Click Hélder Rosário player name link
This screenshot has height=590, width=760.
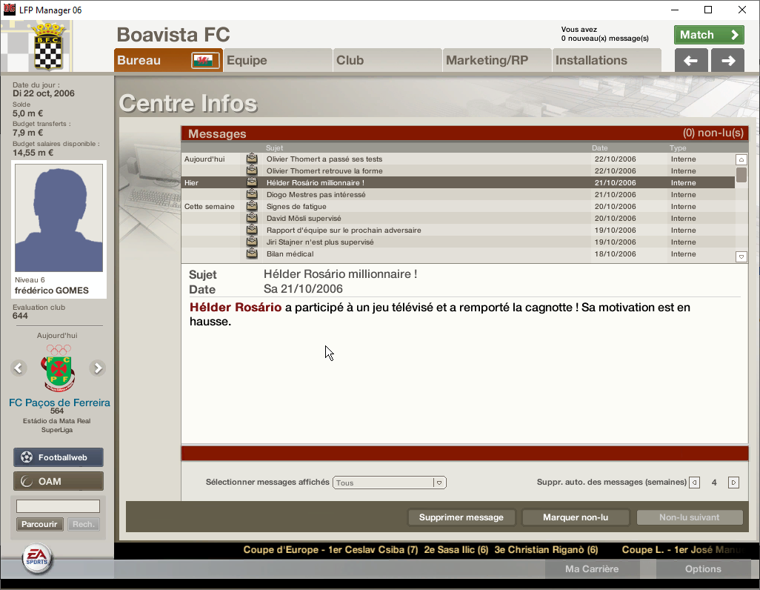click(x=236, y=307)
